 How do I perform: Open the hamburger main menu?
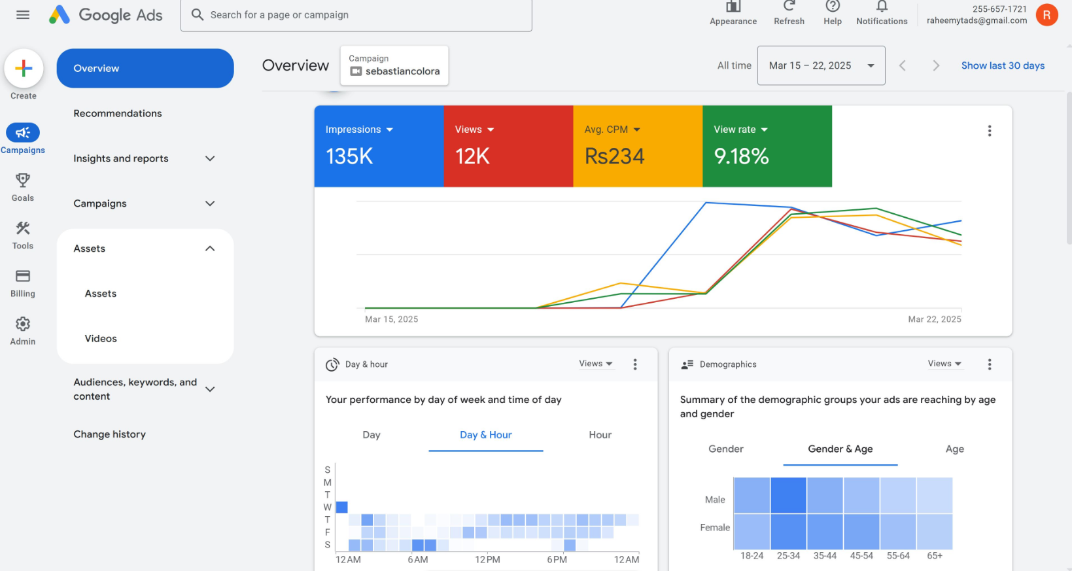(23, 14)
